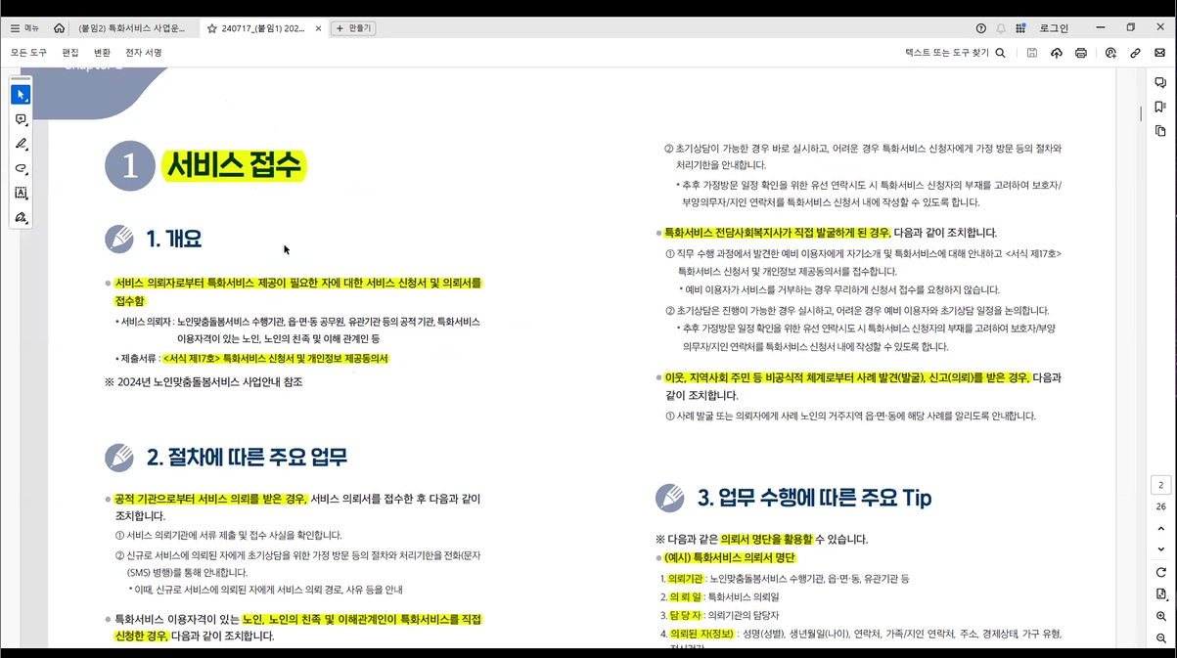
Task: Open the fill and sign tool
Action: pyautogui.click(x=21, y=217)
